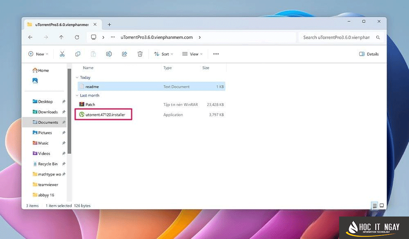Close the uTorrentPro3.6.0 tab
Screen dimensions: 409x239
click(x=95, y=24)
